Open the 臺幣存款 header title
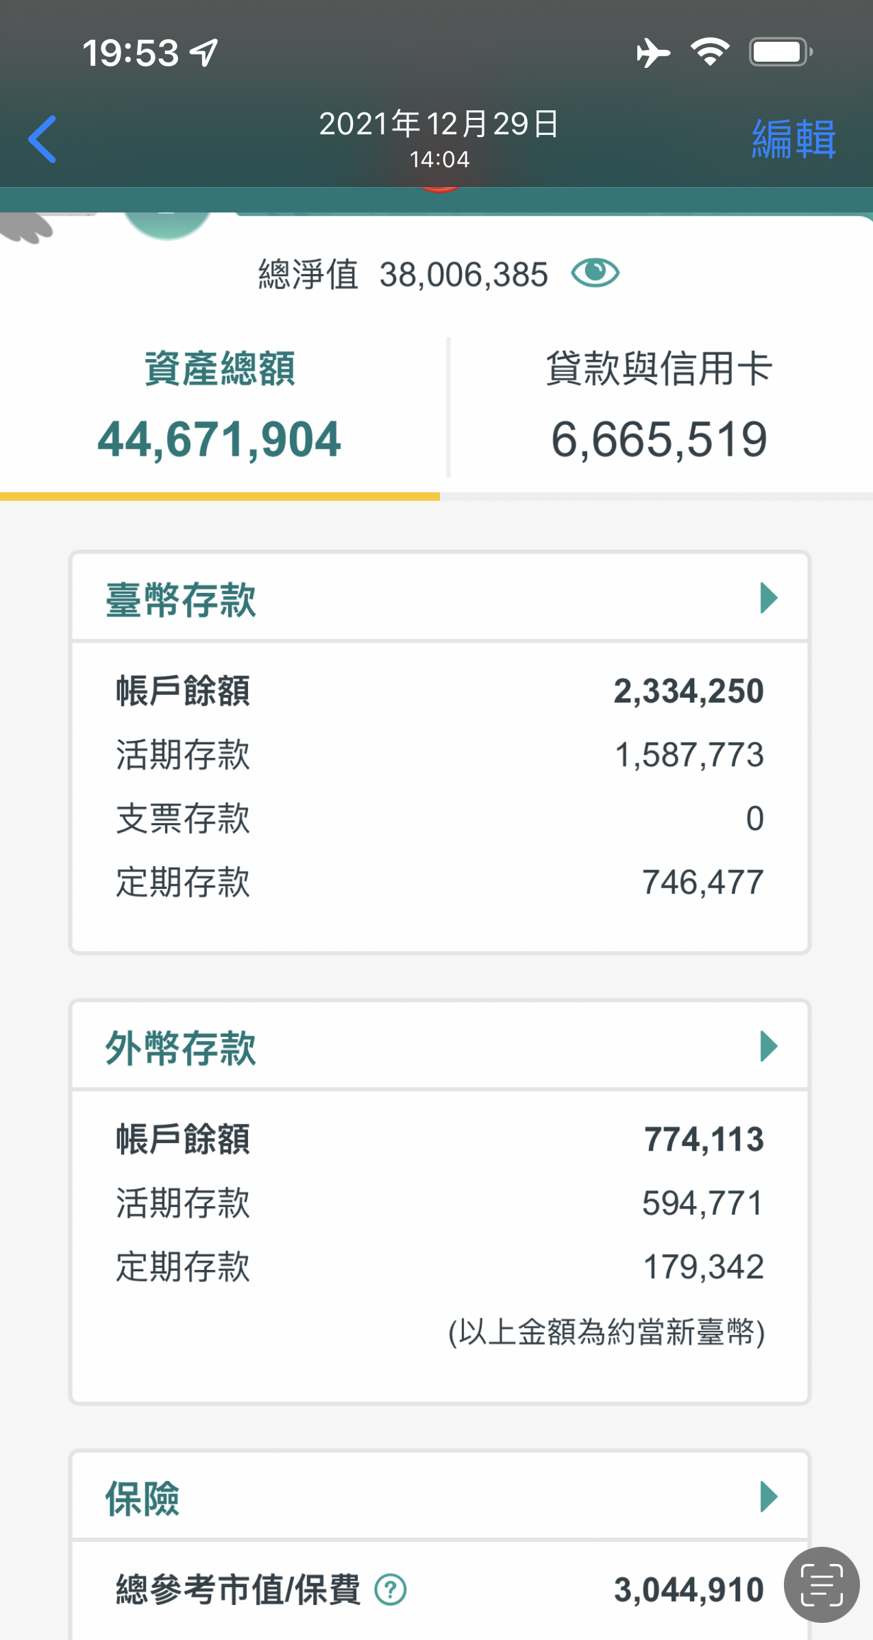The width and height of the screenshot is (873, 1640). pyautogui.click(x=181, y=600)
